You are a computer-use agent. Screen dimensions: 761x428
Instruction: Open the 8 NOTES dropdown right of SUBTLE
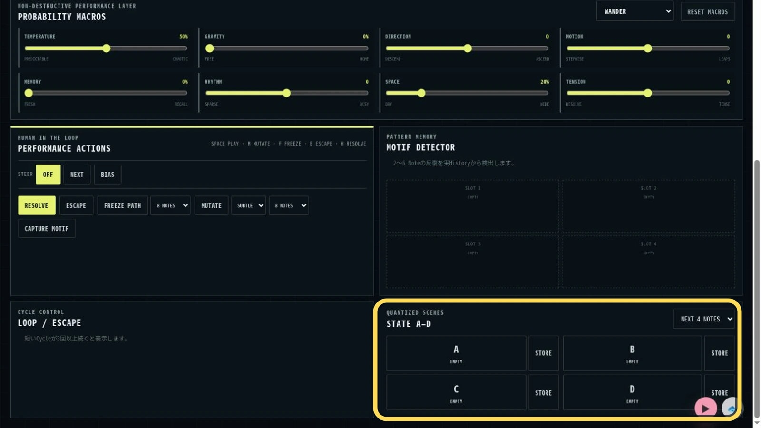tap(289, 205)
